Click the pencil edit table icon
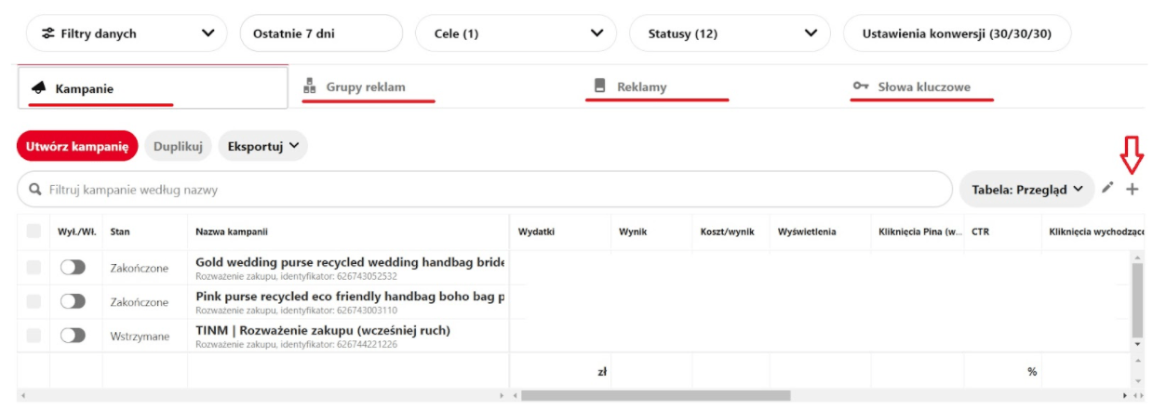The height and width of the screenshot is (410, 1153). tap(1106, 189)
